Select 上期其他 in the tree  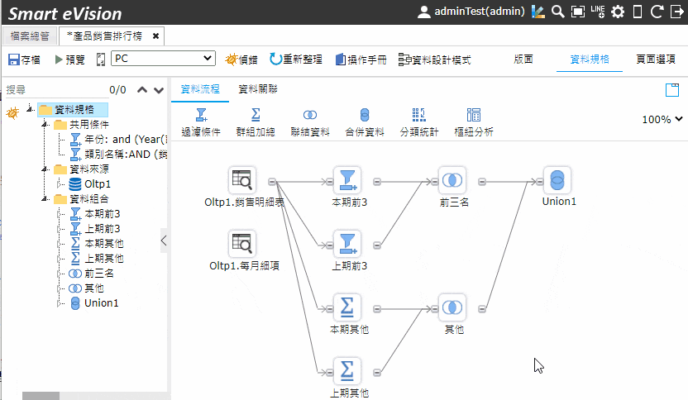pos(97,259)
